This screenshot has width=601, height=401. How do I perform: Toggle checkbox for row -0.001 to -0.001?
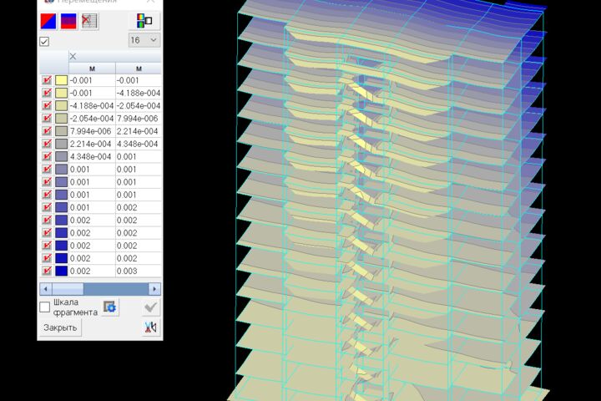coord(47,80)
